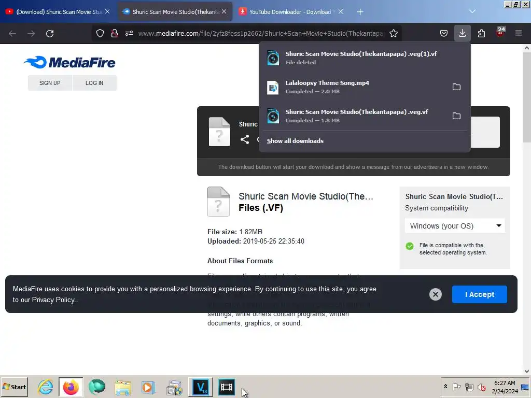Close the YouTube Downloader tab

341,12
